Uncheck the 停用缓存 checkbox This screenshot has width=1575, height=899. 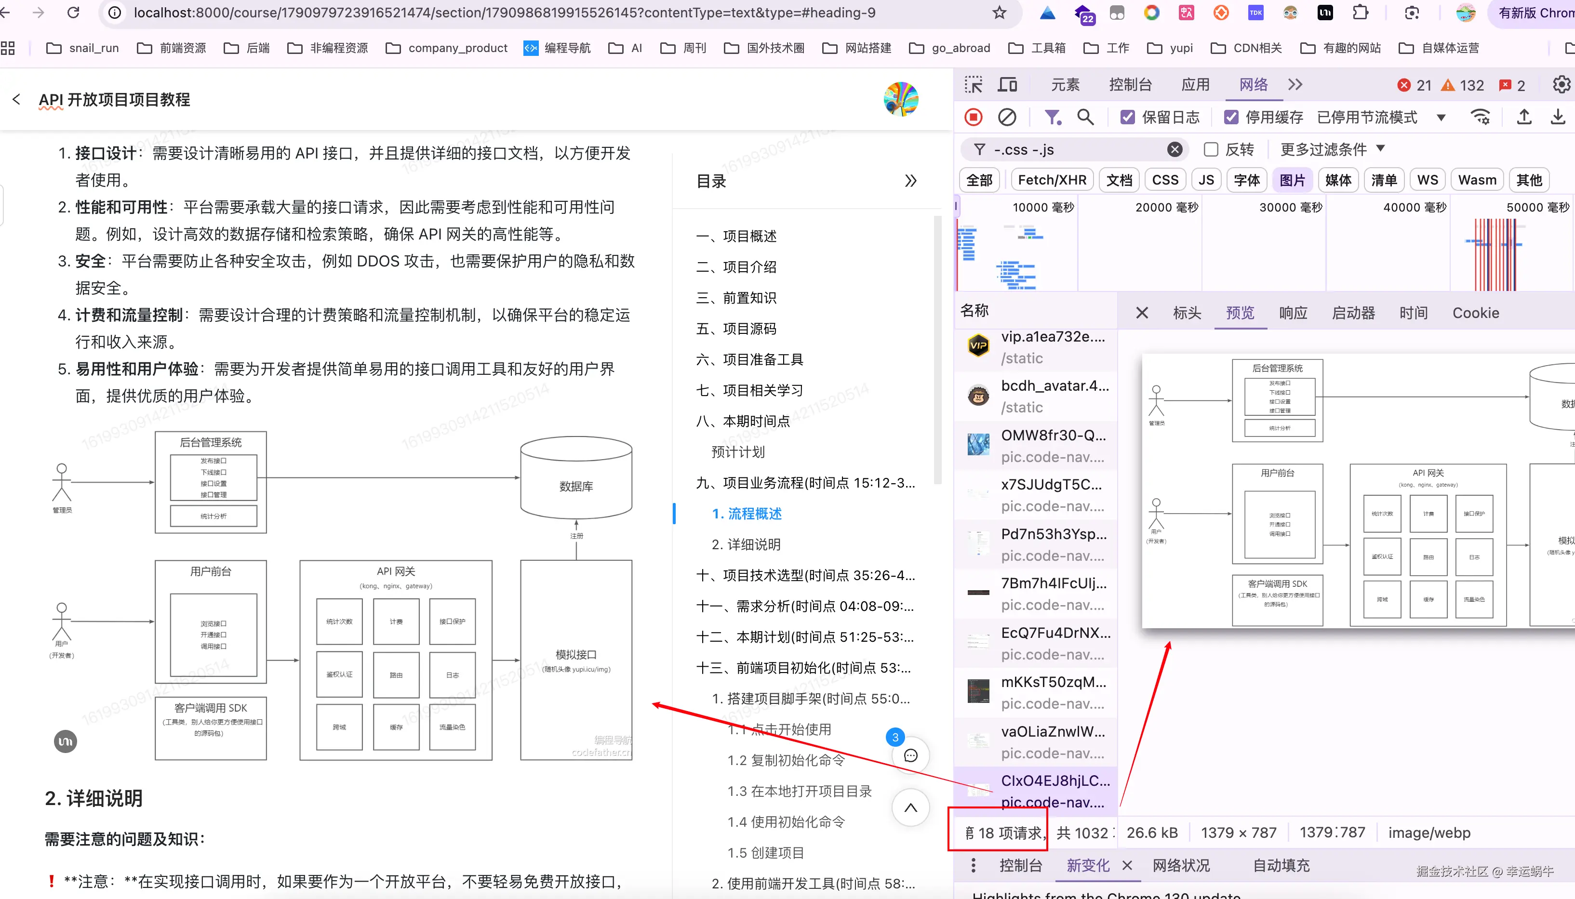pyautogui.click(x=1231, y=118)
